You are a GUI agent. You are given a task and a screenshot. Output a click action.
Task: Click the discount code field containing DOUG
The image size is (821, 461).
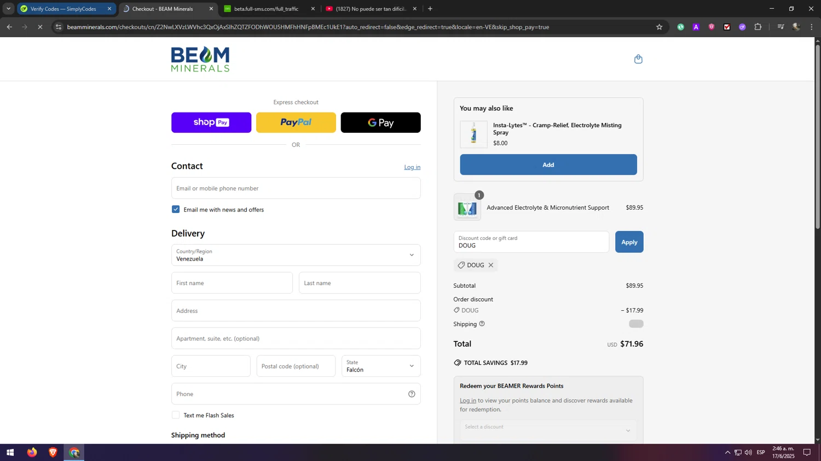point(531,242)
